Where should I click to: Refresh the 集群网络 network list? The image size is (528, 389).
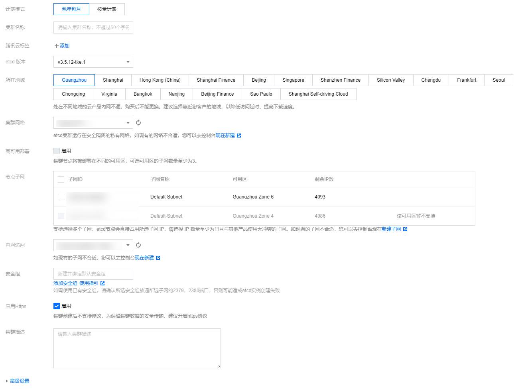[x=138, y=123]
